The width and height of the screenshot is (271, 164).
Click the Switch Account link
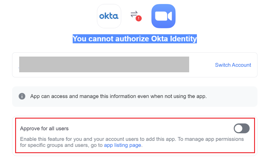pos(233,65)
